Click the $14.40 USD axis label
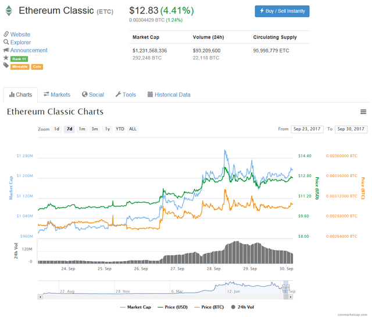This screenshot has width=372, height=317. click(305, 156)
